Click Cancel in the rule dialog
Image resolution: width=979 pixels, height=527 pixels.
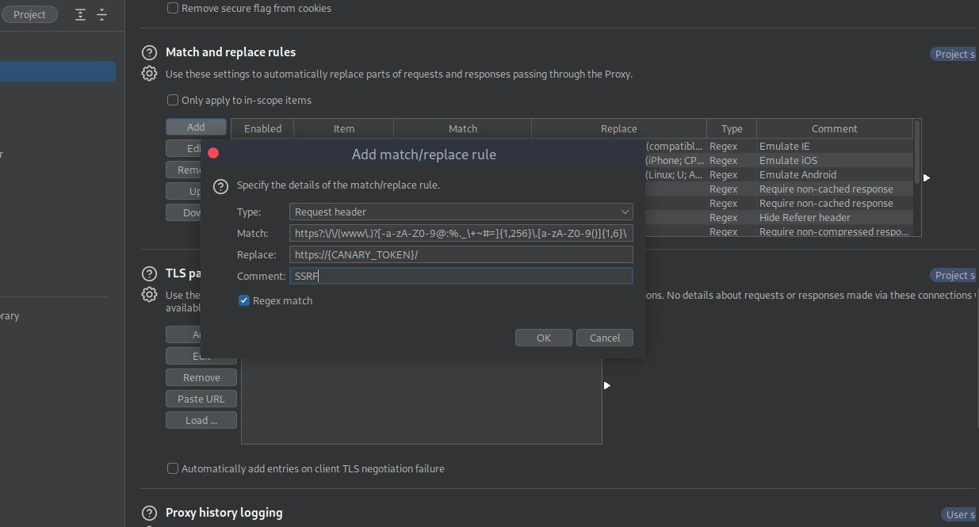coord(605,338)
